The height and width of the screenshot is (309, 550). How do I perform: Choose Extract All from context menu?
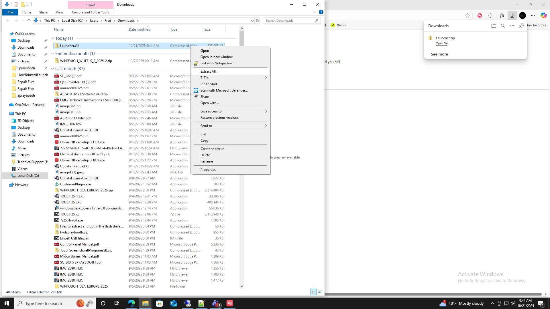[x=209, y=72]
